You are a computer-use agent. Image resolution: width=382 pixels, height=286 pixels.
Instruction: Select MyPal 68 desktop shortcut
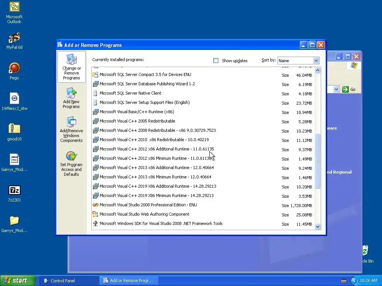14,41
